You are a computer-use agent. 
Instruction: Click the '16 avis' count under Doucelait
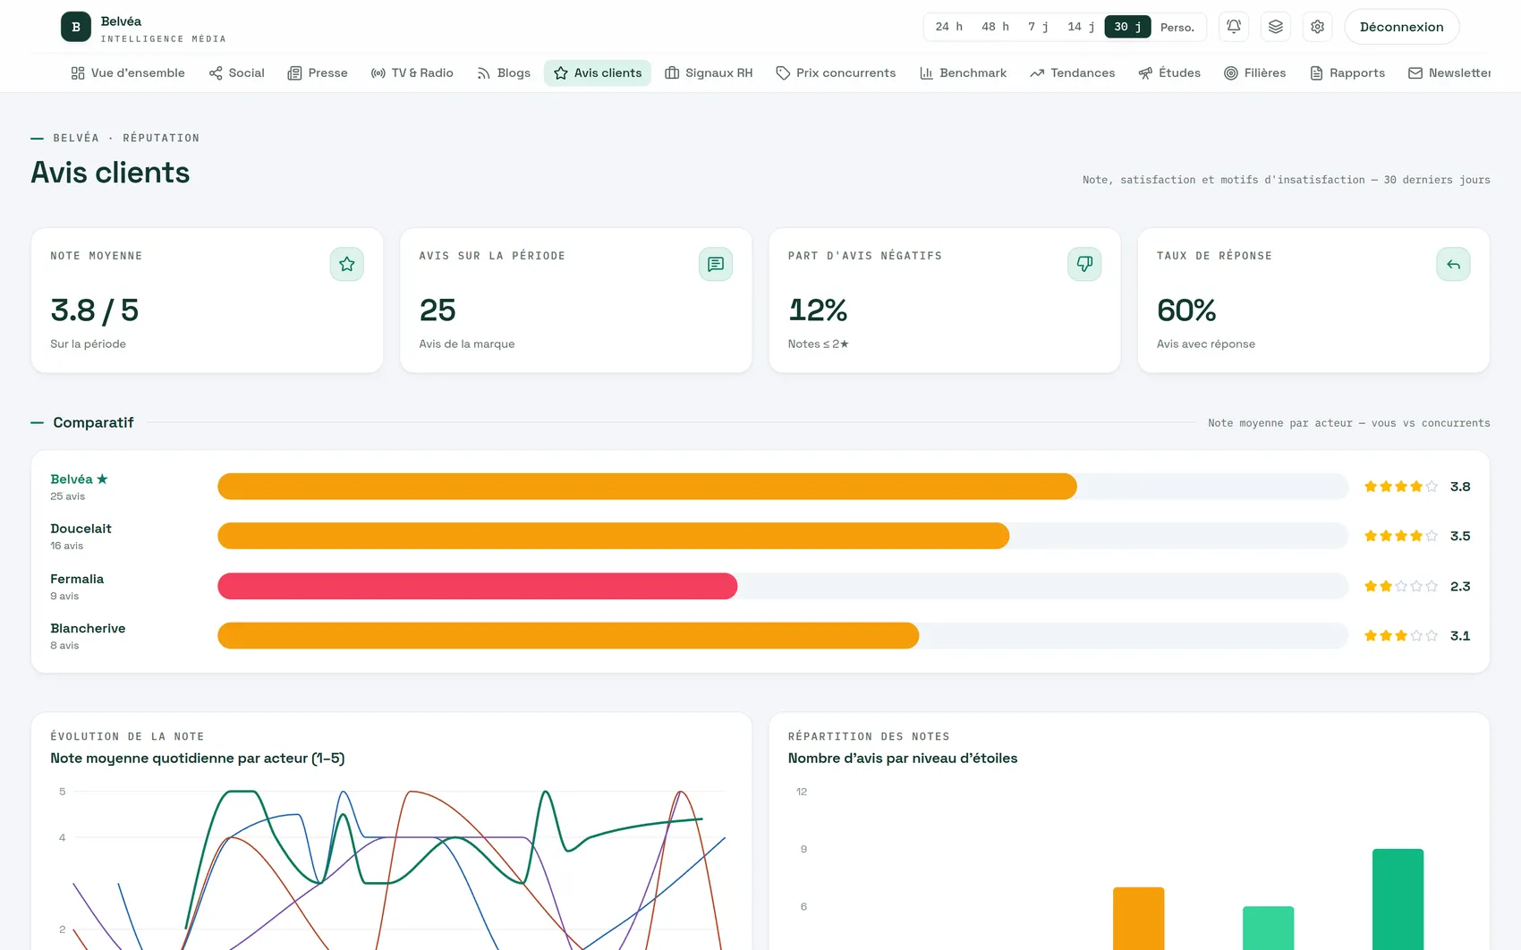pos(66,546)
